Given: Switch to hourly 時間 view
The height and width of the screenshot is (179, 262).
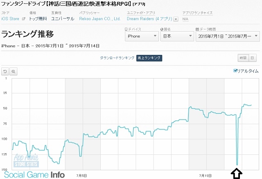Looking at the screenshot, I should (242, 58).
